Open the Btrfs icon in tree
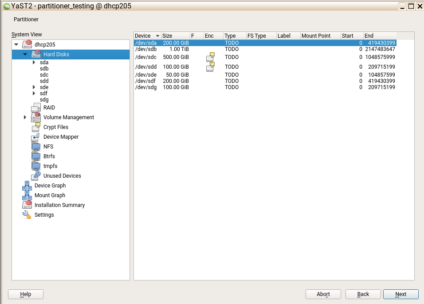The image size is (424, 304). pyautogui.click(x=36, y=156)
